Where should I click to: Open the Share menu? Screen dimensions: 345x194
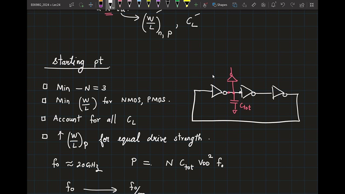click(302, 5)
